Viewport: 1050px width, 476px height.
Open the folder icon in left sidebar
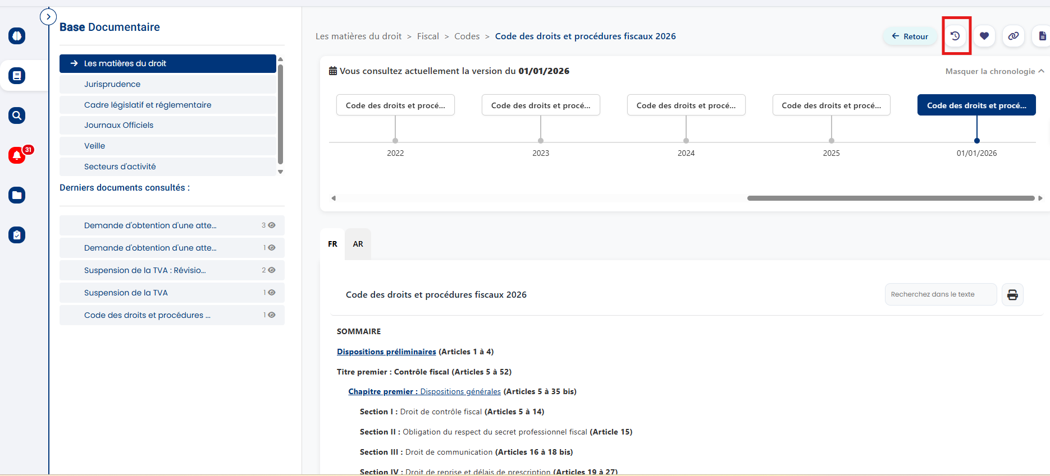click(17, 195)
